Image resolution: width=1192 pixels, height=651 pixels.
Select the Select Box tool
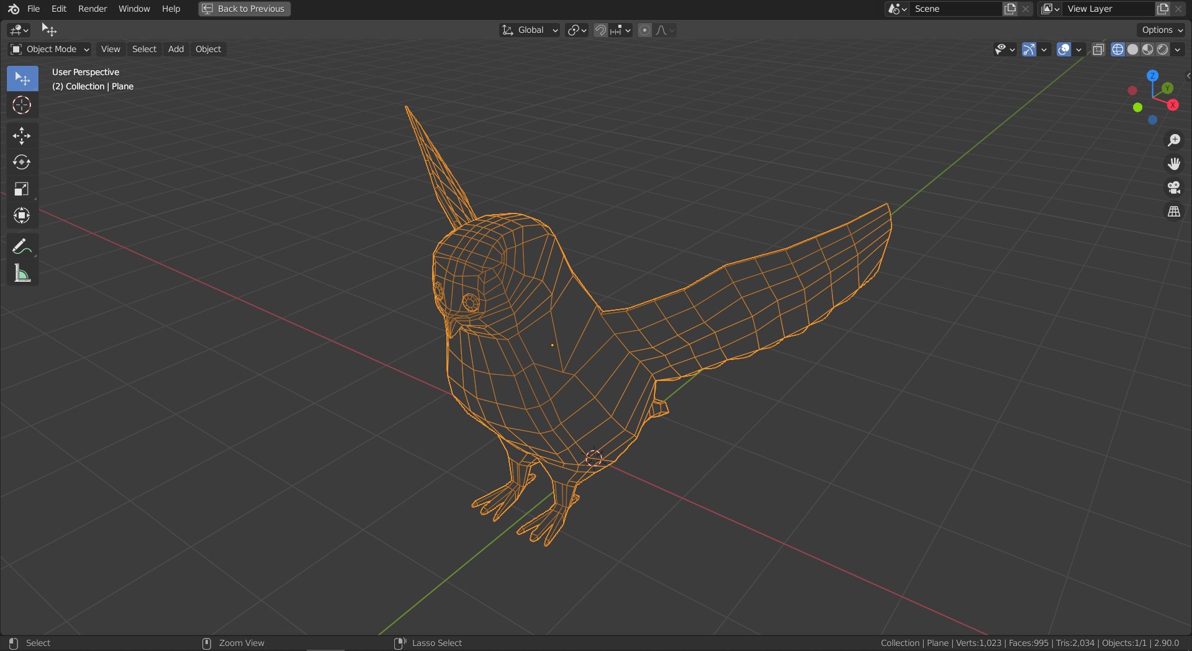22,79
